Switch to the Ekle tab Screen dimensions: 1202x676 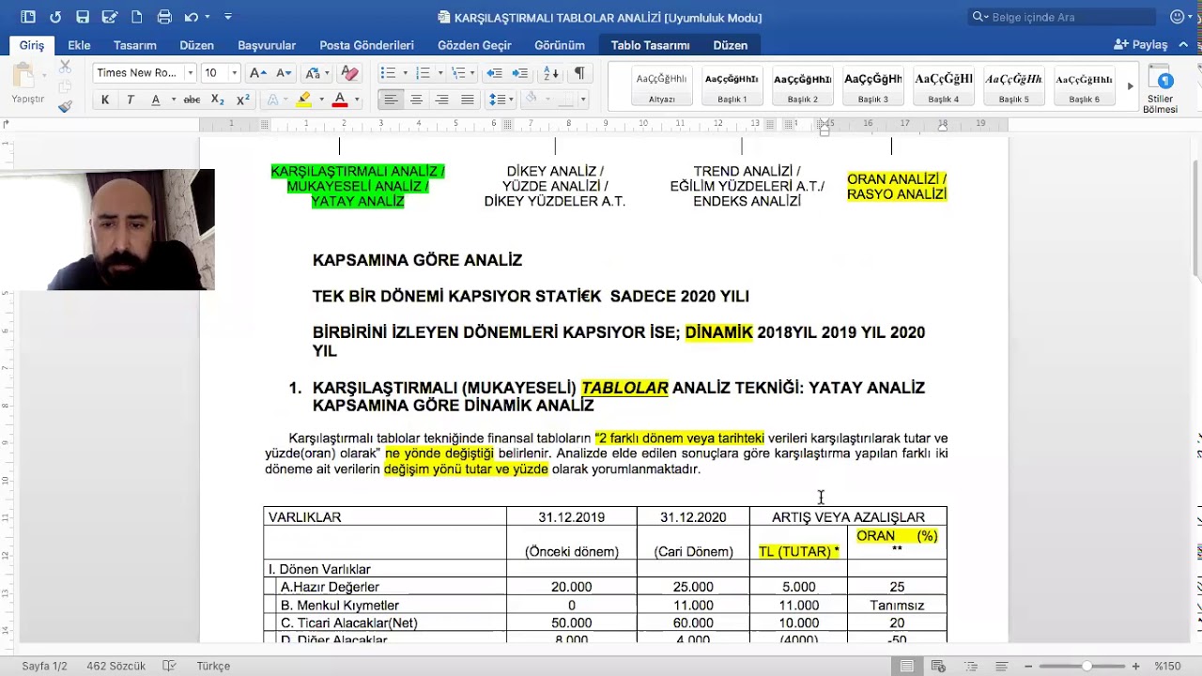point(79,45)
